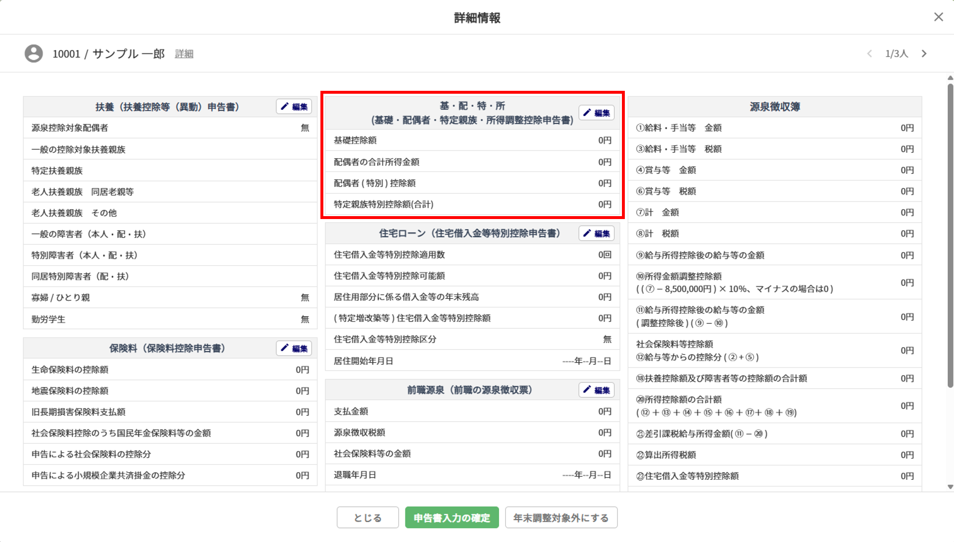Open the 詳細 link next to employee name

tap(184, 54)
